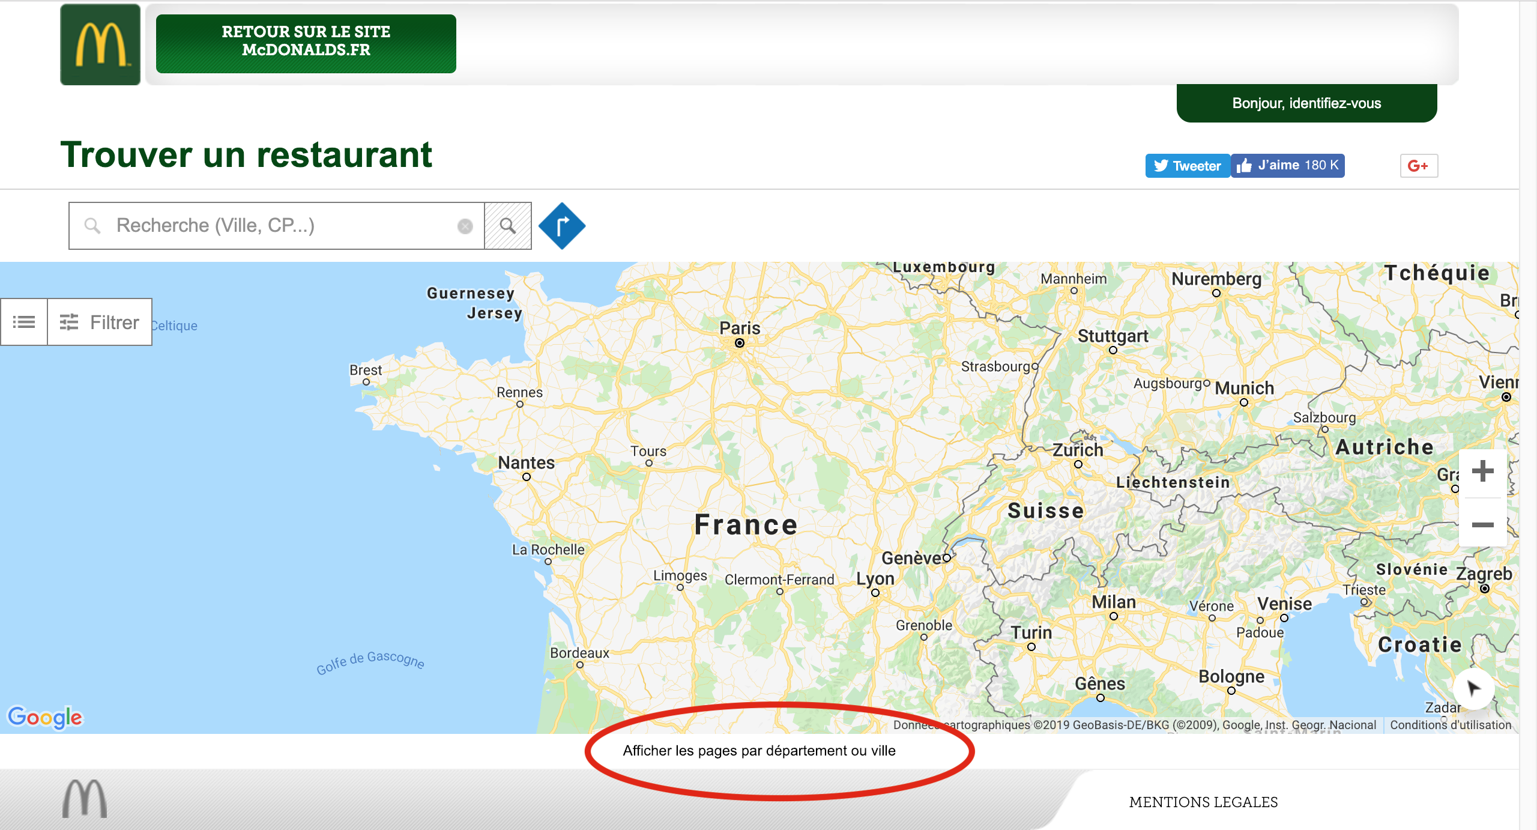The width and height of the screenshot is (1537, 830).
Task: Click the Brest label on the map
Action: (366, 370)
